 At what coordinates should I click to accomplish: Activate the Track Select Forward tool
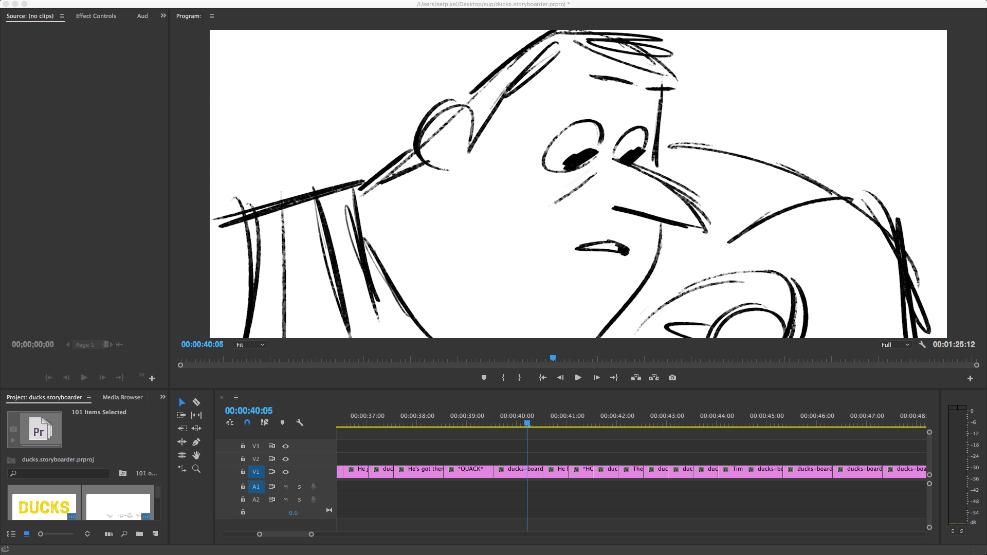pos(182,415)
